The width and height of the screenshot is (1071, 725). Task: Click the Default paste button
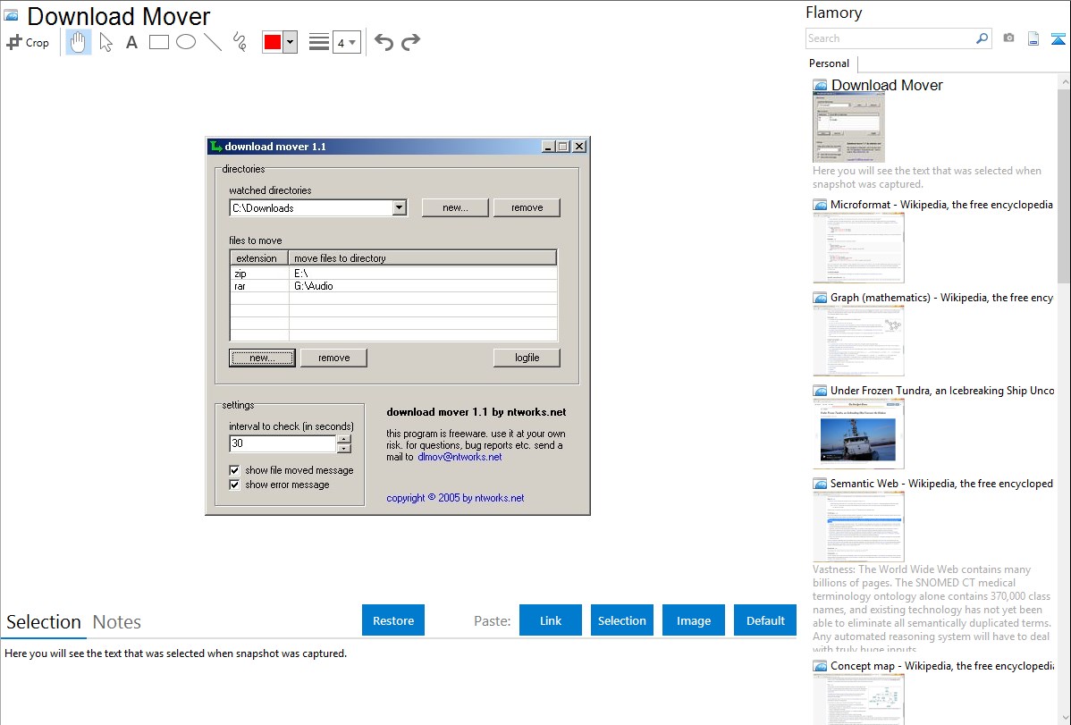coord(765,620)
